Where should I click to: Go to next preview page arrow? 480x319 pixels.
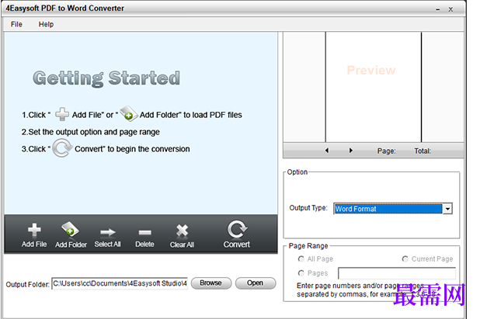tap(351, 151)
